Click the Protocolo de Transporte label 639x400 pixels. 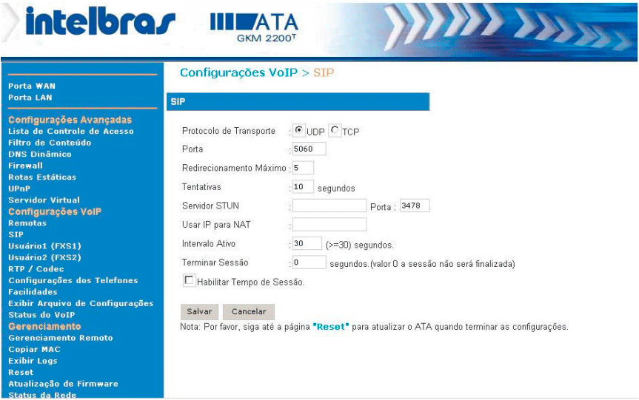point(229,131)
